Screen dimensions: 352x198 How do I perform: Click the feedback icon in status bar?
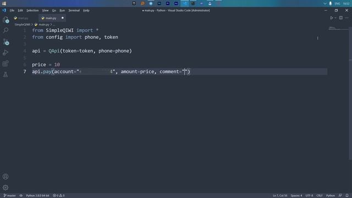340,196
